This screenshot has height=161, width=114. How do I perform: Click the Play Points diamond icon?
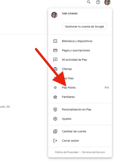coord(55,88)
